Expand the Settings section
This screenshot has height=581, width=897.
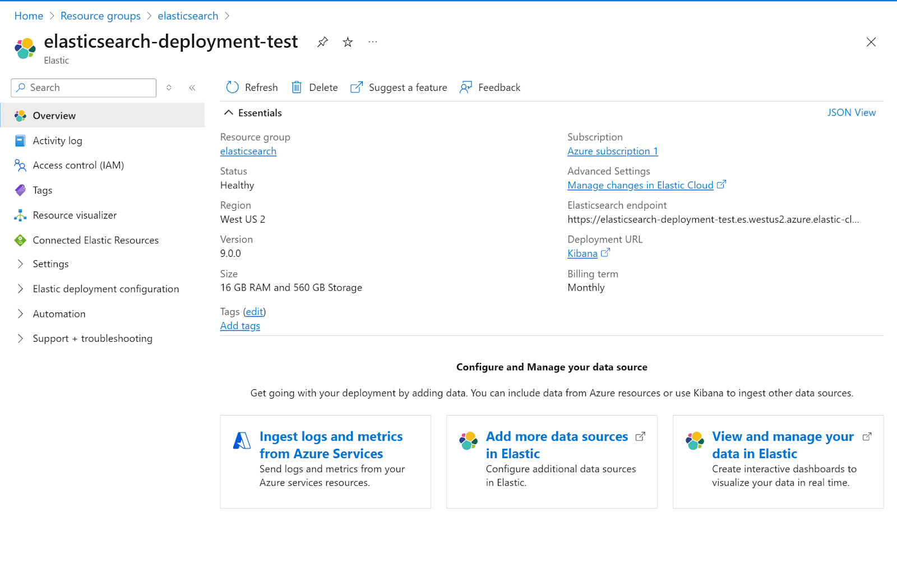[21, 264]
